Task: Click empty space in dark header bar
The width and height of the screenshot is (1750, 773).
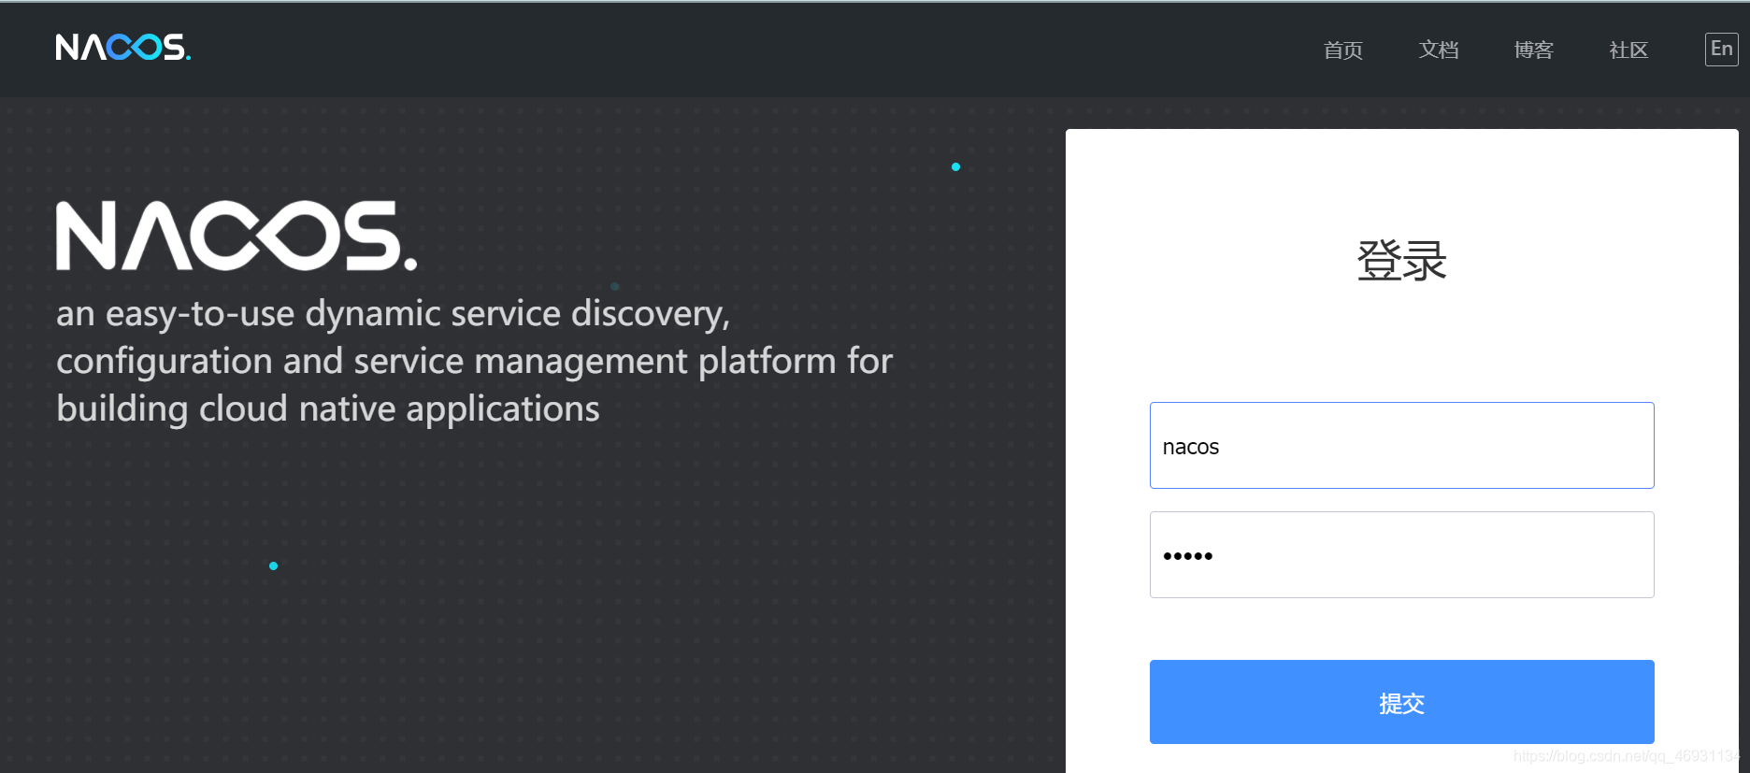Action: pos(748,49)
